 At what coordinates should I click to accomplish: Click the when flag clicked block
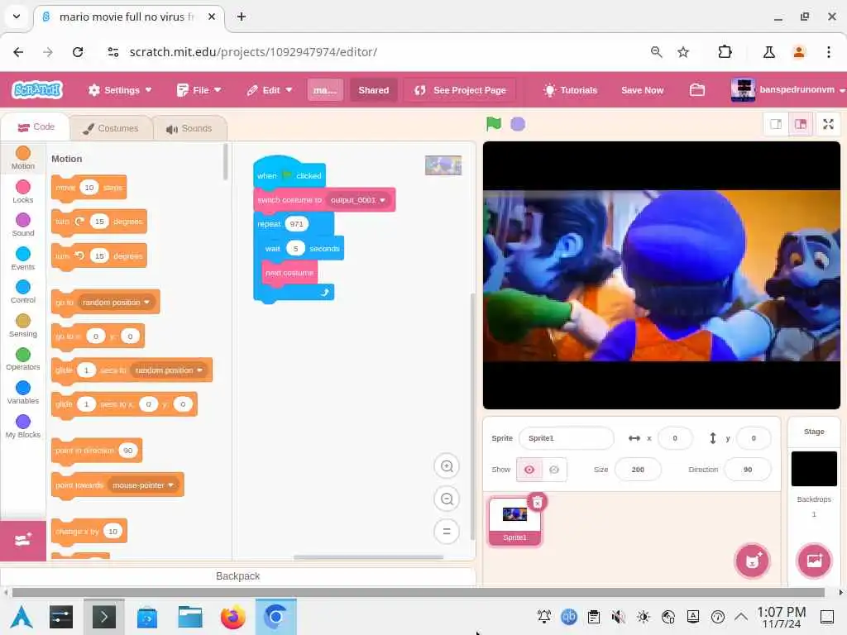click(x=289, y=174)
